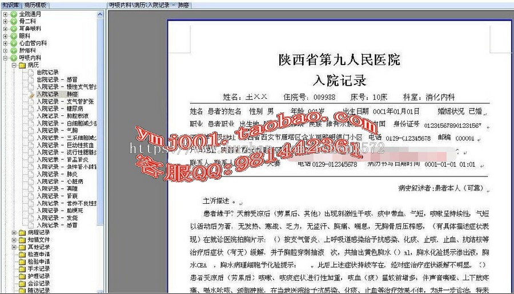Click the 科室 value 消化内科

coord(440,97)
